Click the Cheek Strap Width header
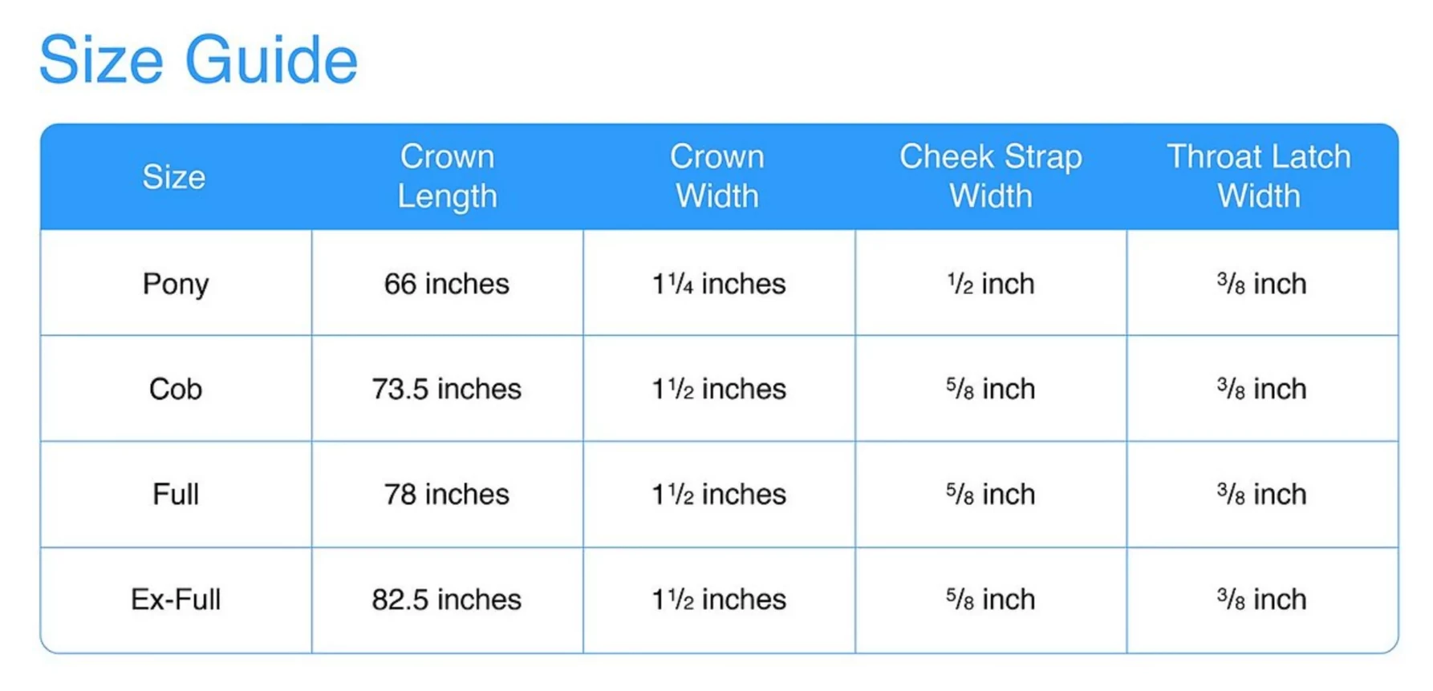 click(x=990, y=176)
